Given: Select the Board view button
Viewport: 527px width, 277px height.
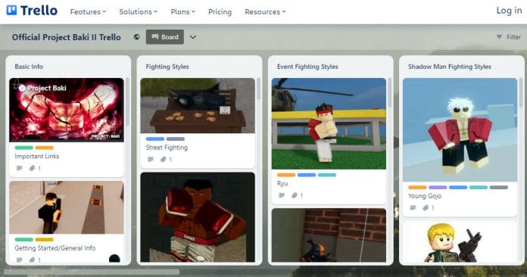Looking at the screenshot, I should click(165, 37).
